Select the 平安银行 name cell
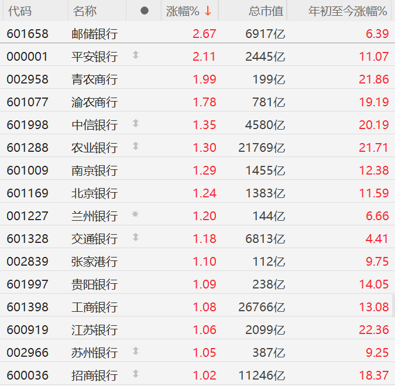 pos(94,57)
